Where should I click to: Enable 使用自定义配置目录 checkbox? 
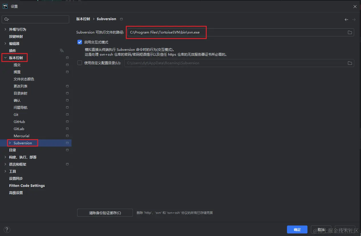coord(80,63)
